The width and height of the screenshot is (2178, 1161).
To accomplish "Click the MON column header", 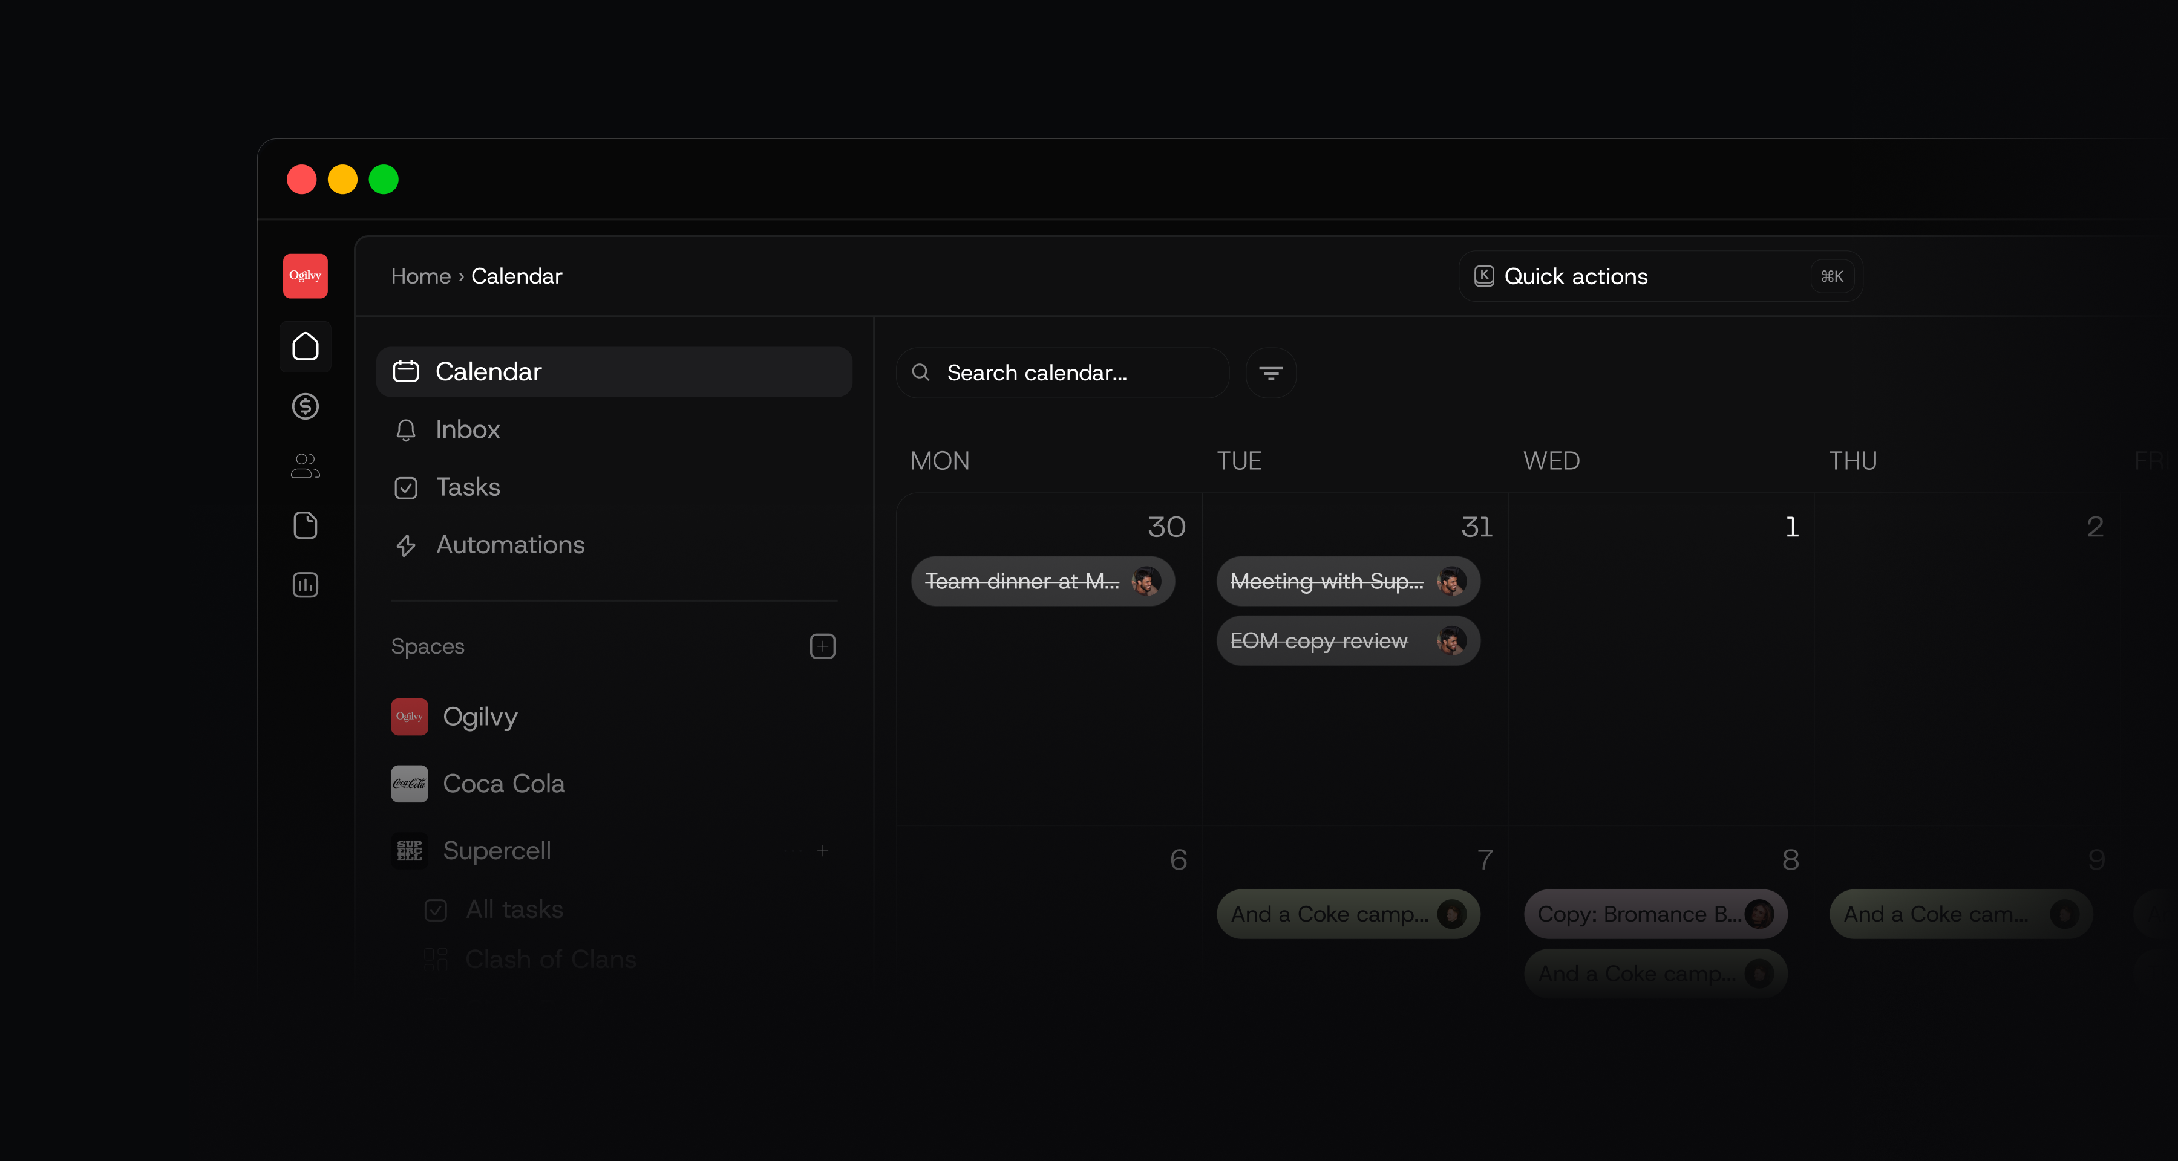I will pyautogui.click(x=940, y=461).
